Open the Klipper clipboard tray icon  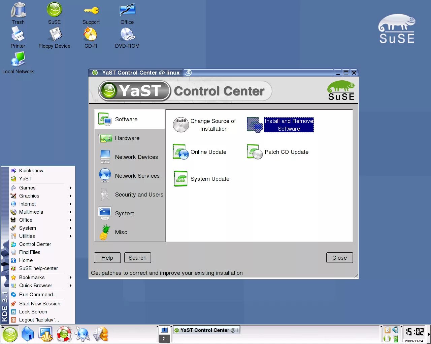[388, 330]
